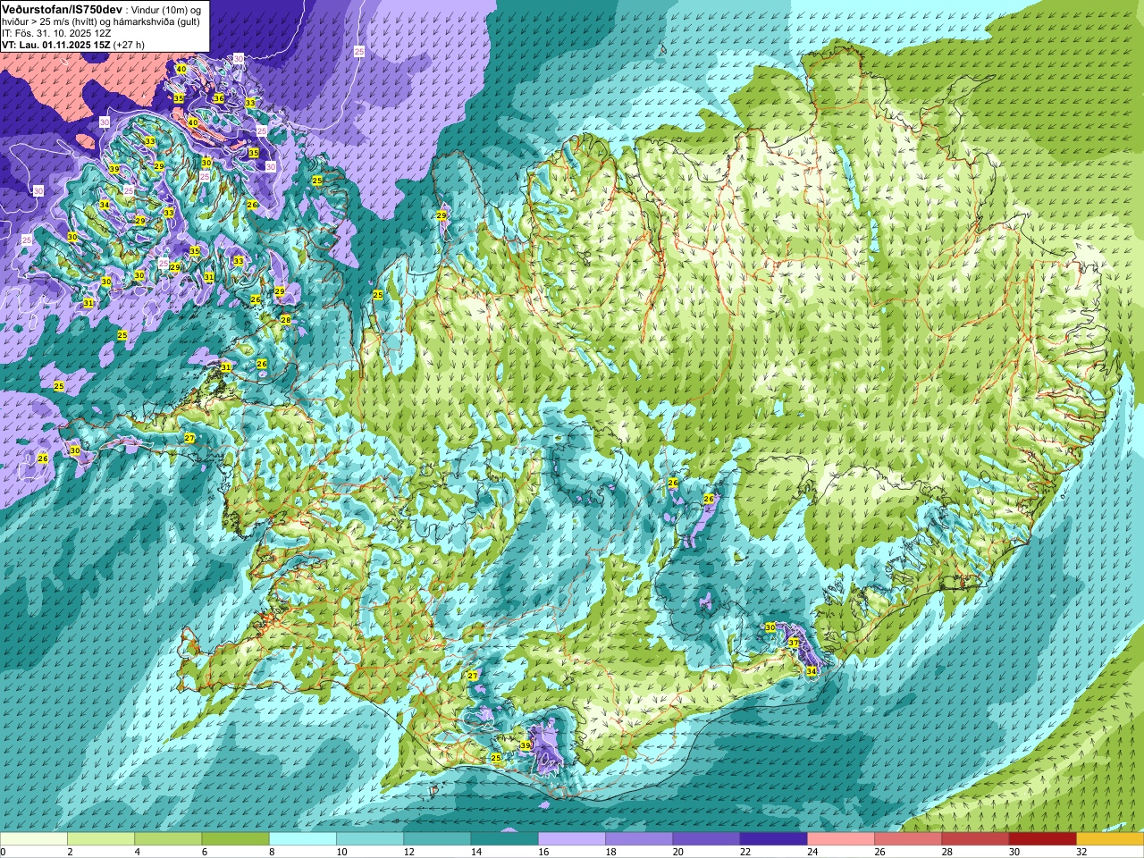
Task: Click the yellow '28' maximum gust label
Action: (286, 319)
